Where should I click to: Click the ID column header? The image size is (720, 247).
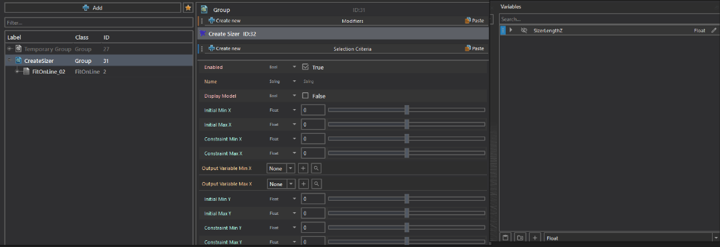point(106,37)
